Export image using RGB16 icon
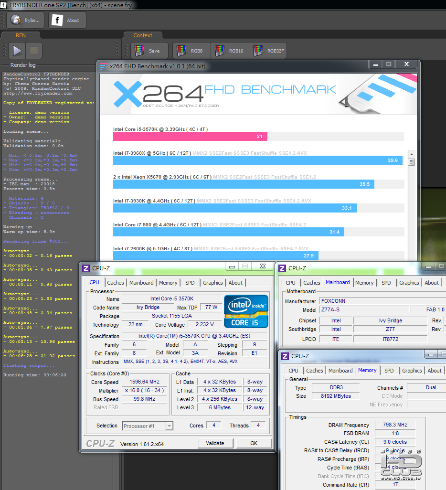This screenshot has height=490, width=446. pyautogui.click(x=230, y=51)
